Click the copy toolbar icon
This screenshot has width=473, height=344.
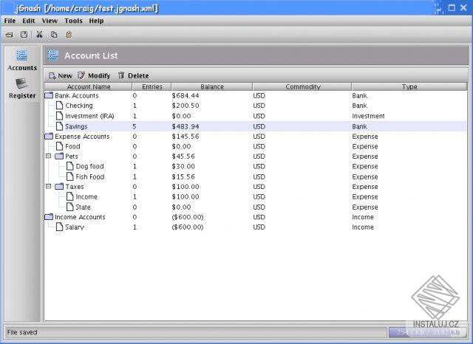(54, 35)
